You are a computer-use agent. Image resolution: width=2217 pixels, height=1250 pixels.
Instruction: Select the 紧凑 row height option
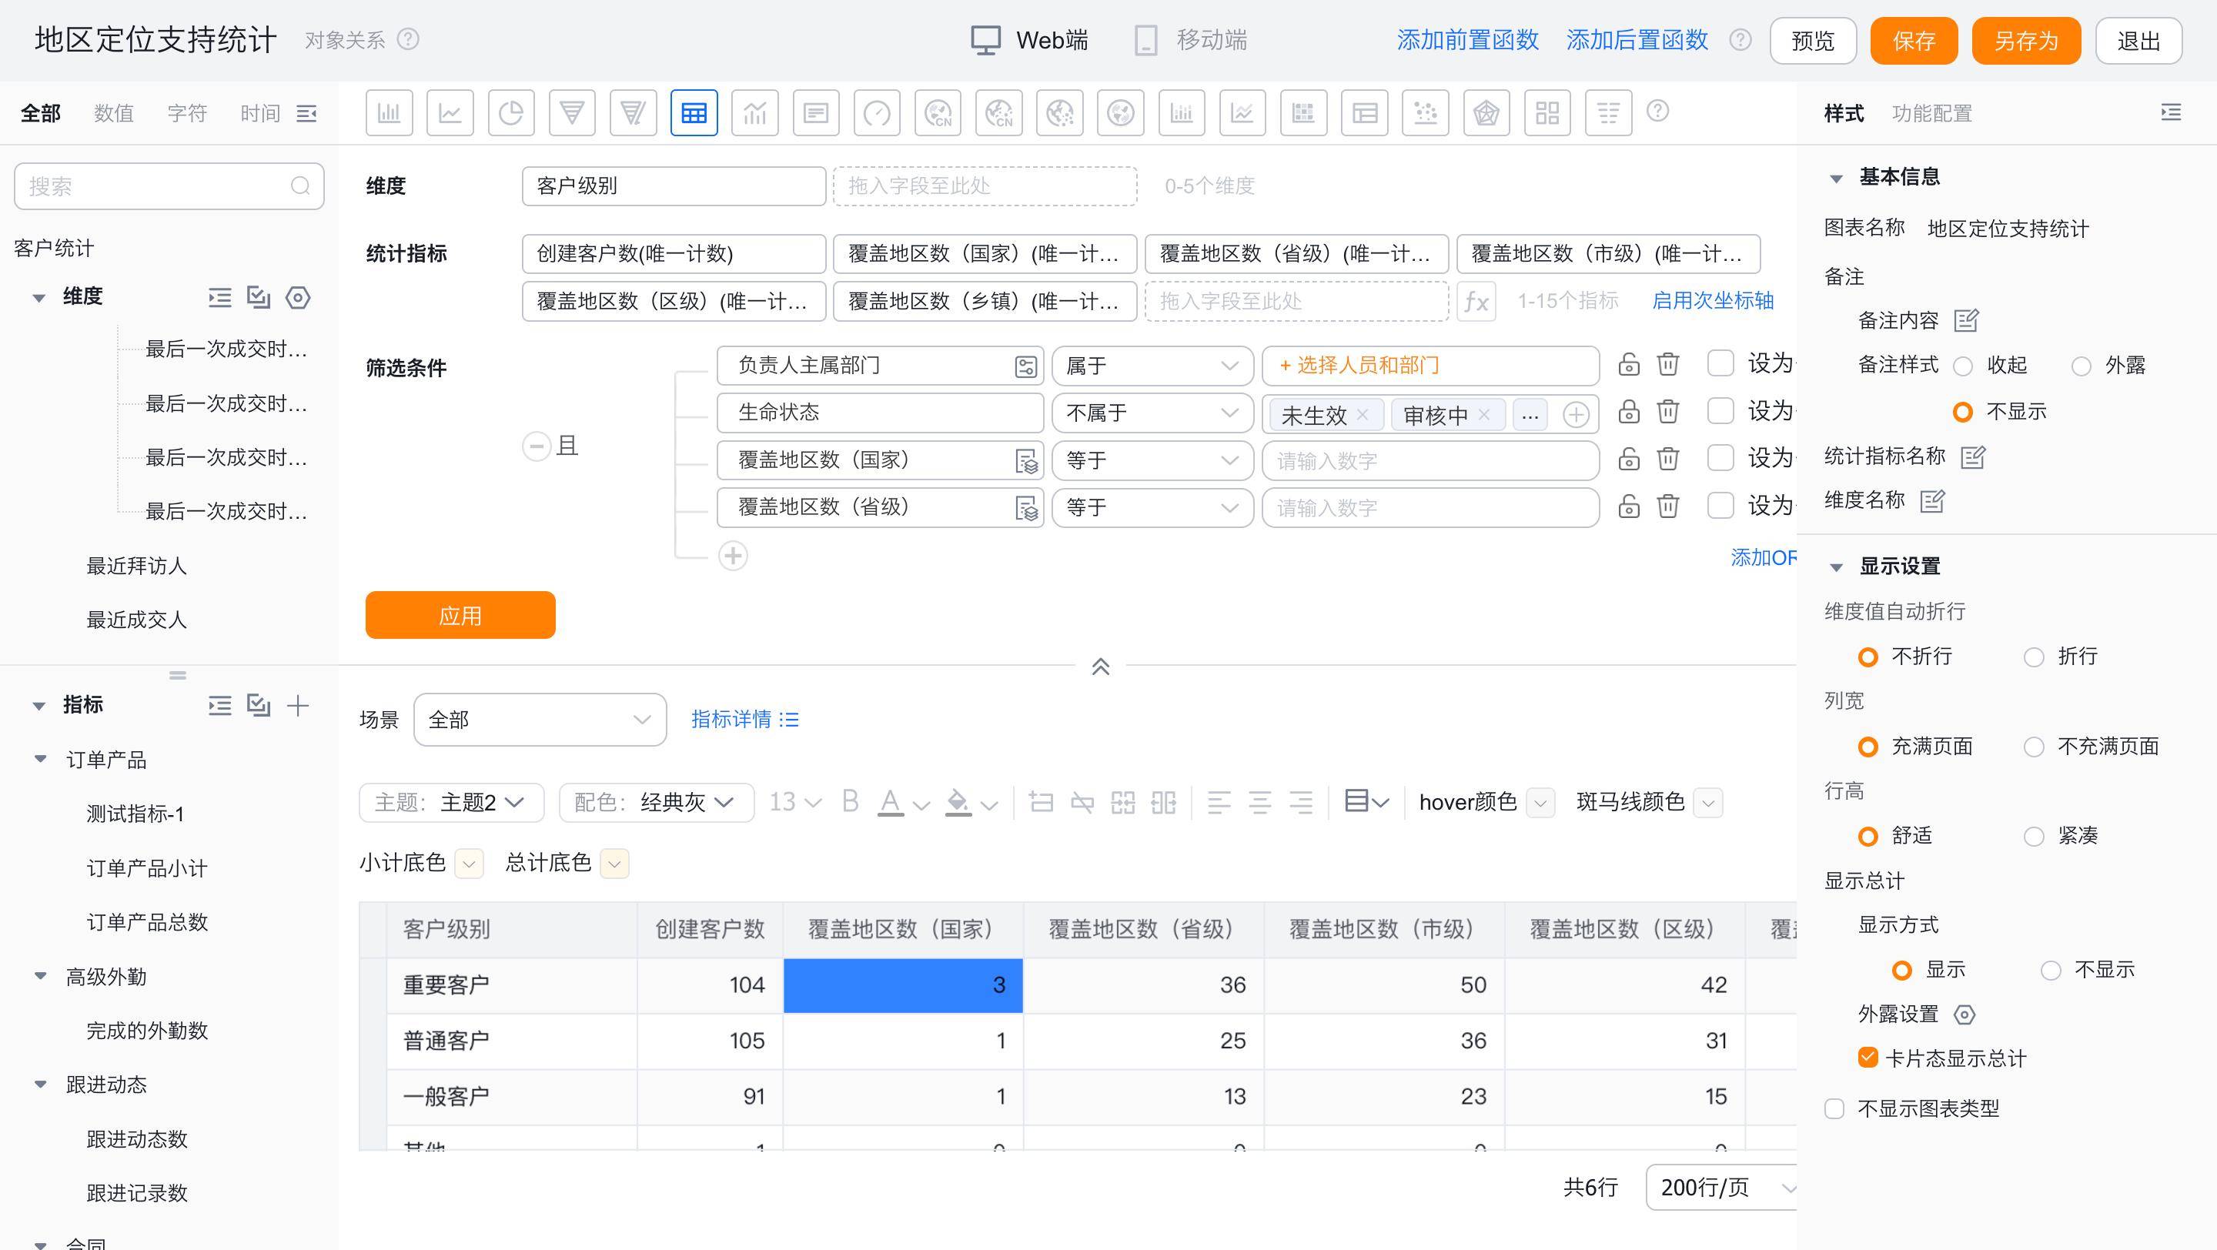pyautogui.click(x=2034, y=836)
